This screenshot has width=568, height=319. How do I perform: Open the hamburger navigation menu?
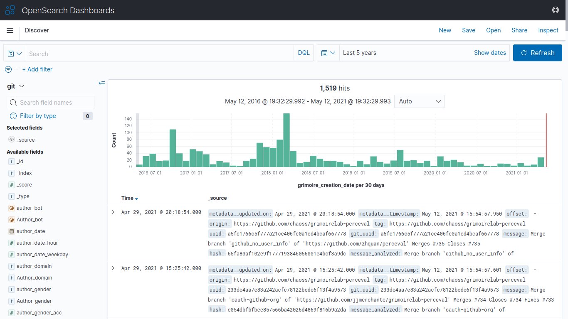point(10,30)
